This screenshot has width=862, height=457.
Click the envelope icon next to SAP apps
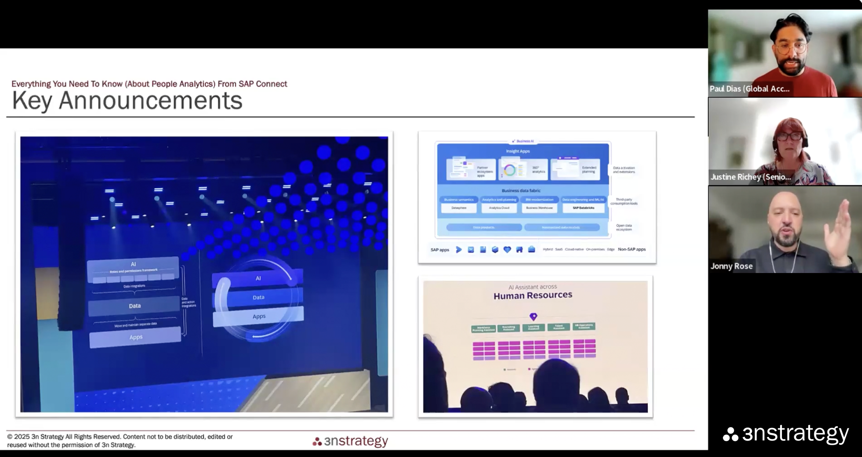point(471,249)
